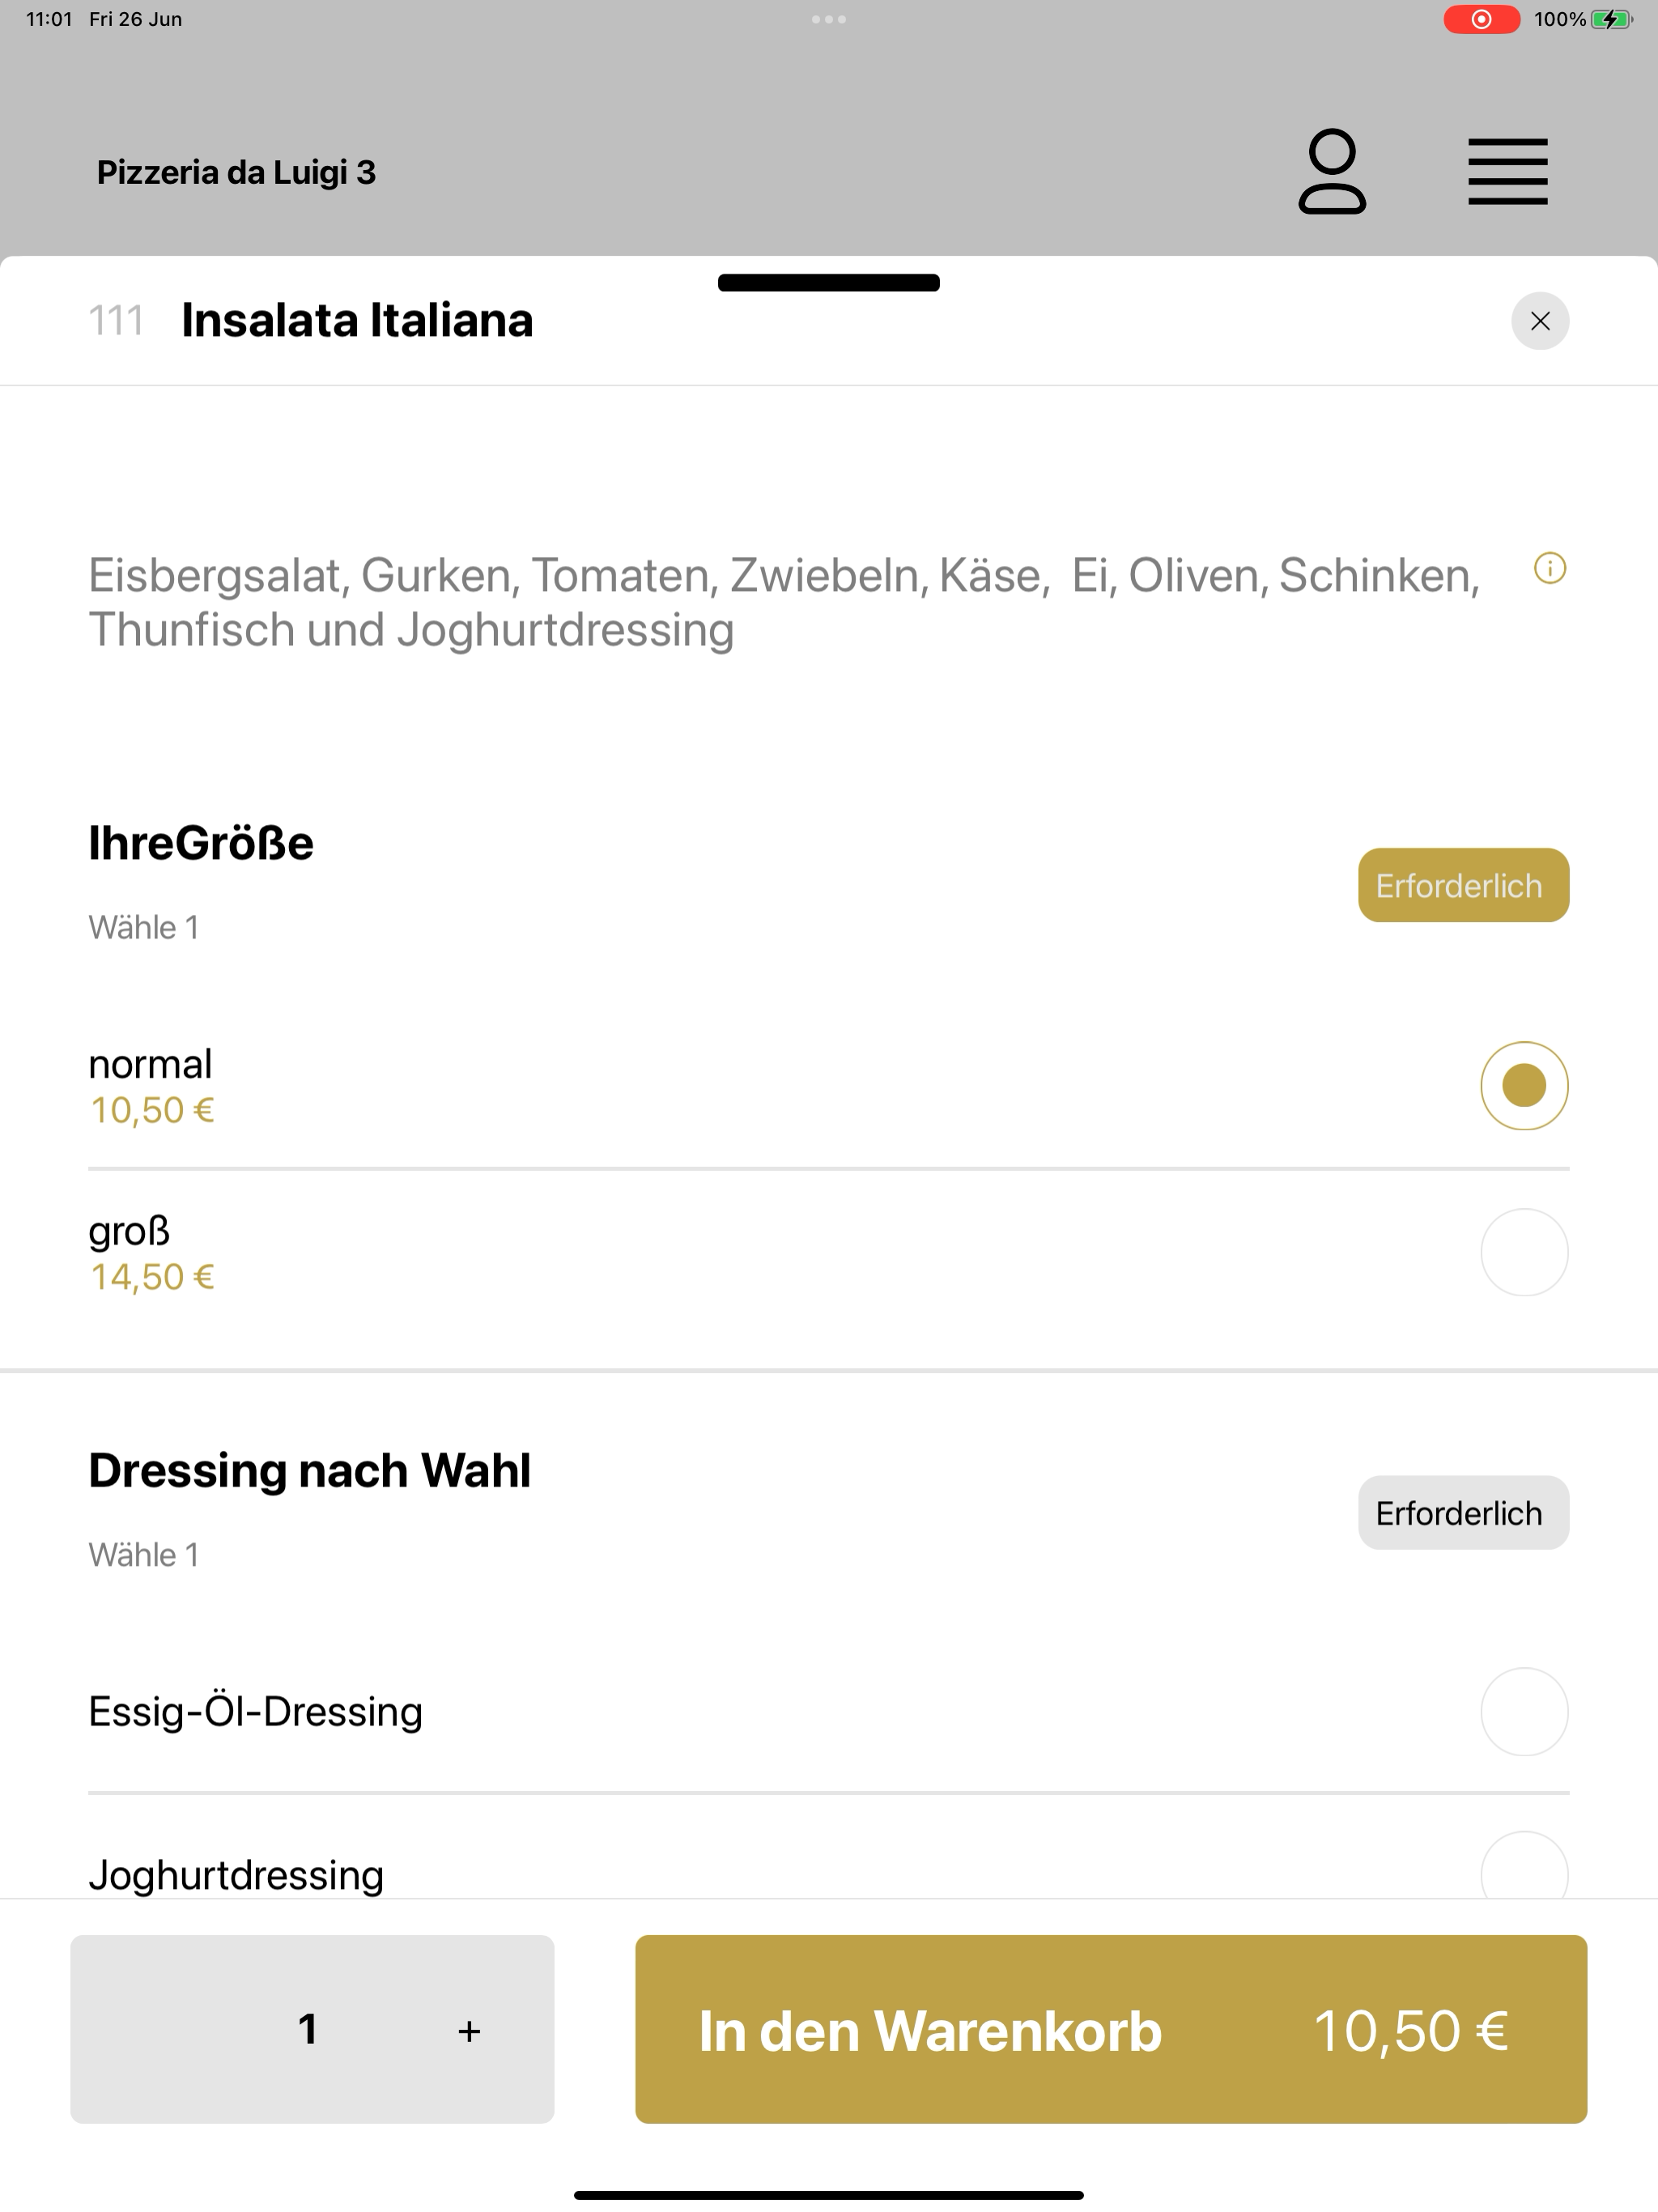Image resolution: width=1658 pixels, height=2212 pixels.
Task: Add item via In den Warenkorb
Action: tap(1111, 2029)
